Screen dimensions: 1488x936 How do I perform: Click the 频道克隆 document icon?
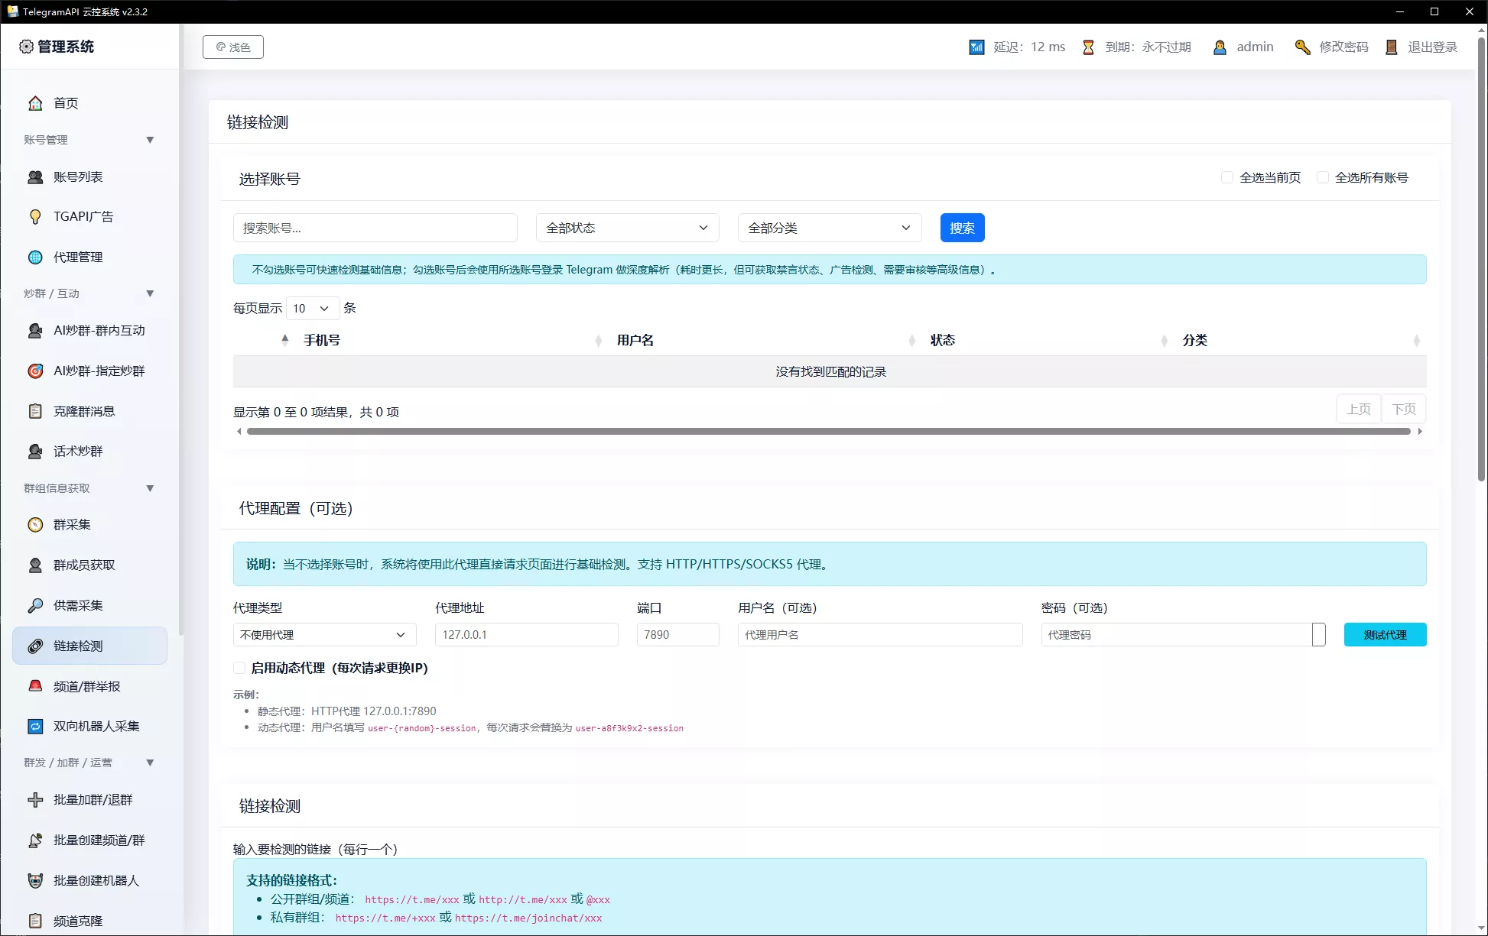(x=35, y=921)
